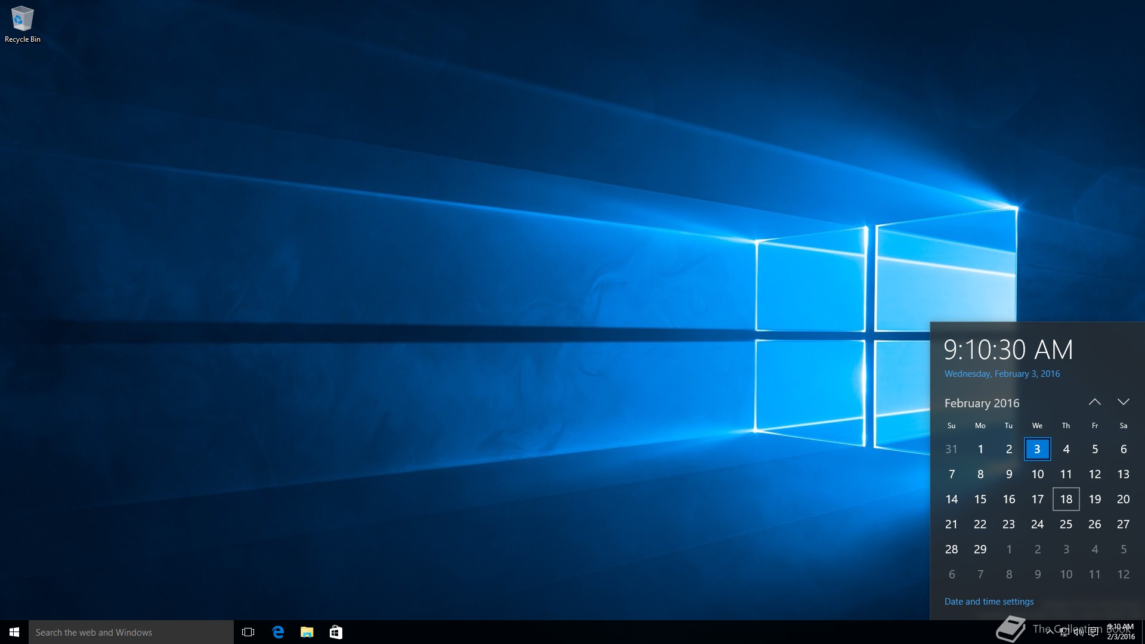Select February 18 in the calendar

tap(1066, 499)
